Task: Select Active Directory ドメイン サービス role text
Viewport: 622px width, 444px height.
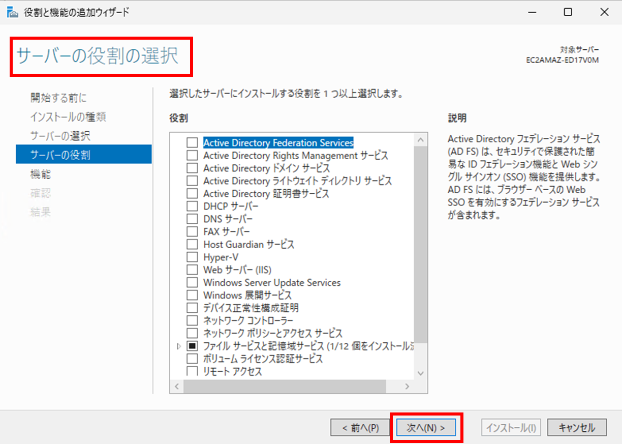Action: pos(266,168)
